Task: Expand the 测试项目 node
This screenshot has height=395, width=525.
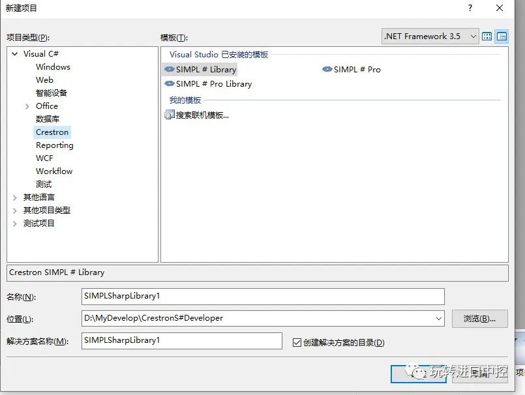Action: [15, 224]
